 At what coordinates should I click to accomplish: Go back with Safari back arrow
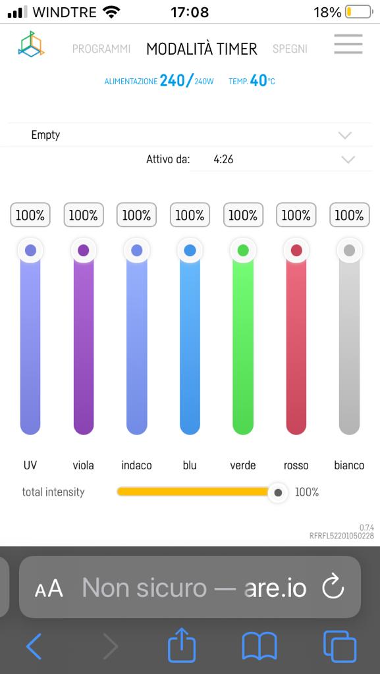[34, 646]
